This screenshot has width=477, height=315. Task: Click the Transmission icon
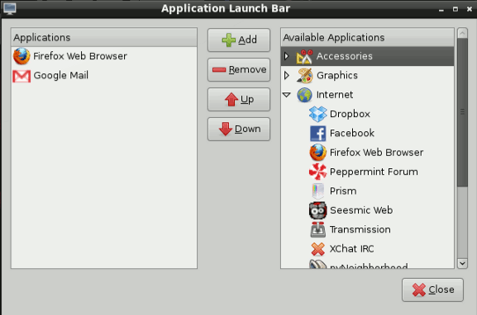coord(318,230)
